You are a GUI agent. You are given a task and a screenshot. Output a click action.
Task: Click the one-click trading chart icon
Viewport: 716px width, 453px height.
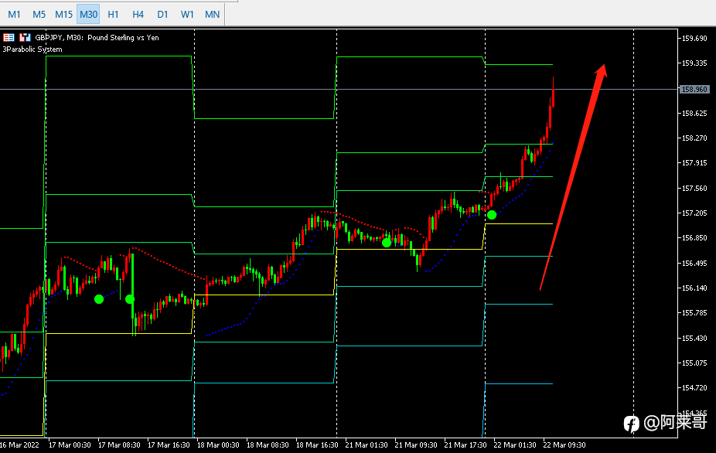coord(25,37)
